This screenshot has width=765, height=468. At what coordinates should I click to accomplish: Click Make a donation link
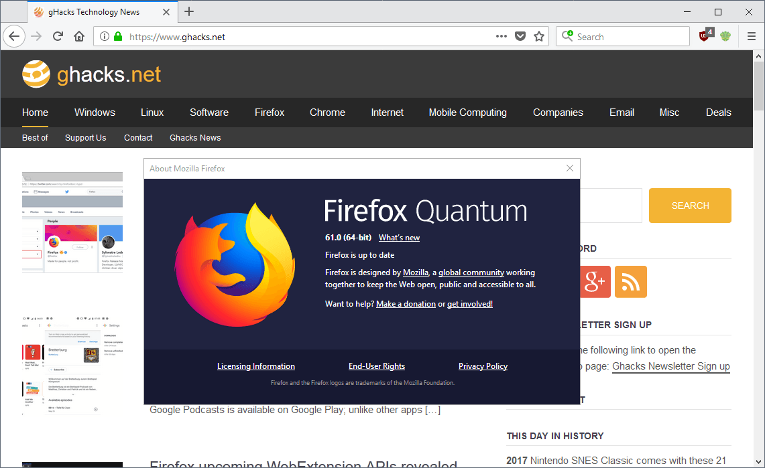406,304
